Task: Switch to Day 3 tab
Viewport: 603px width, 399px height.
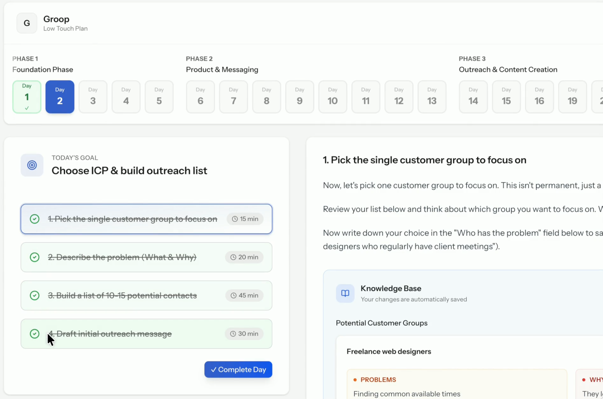Action: point(93,97)
